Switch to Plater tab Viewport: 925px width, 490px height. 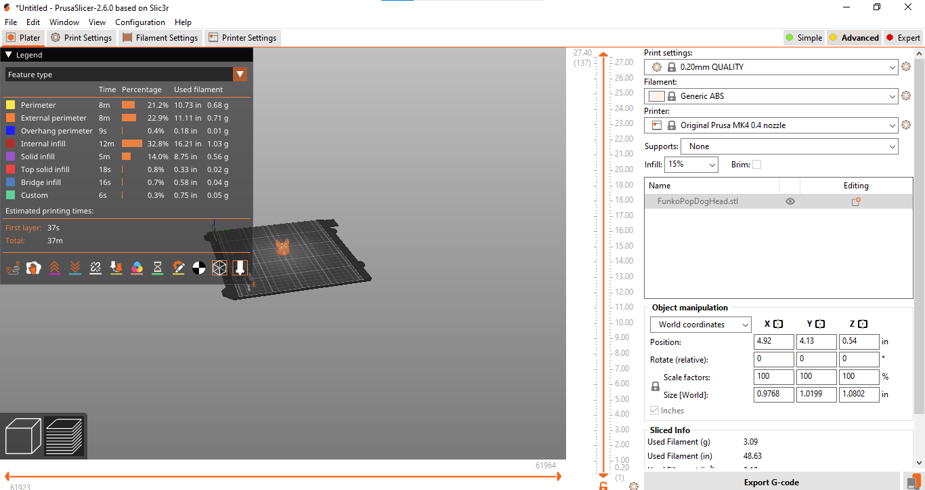point(24,38)
